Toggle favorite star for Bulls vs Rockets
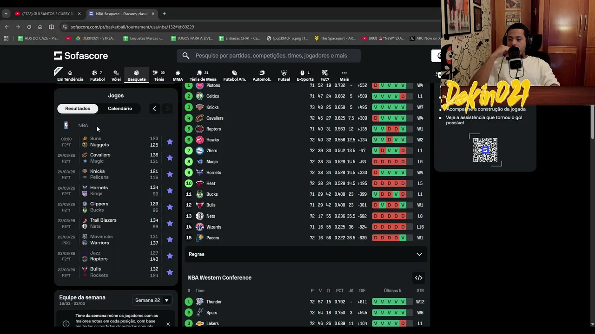Screen dimensions: 595x334 [x=170, y=272]
